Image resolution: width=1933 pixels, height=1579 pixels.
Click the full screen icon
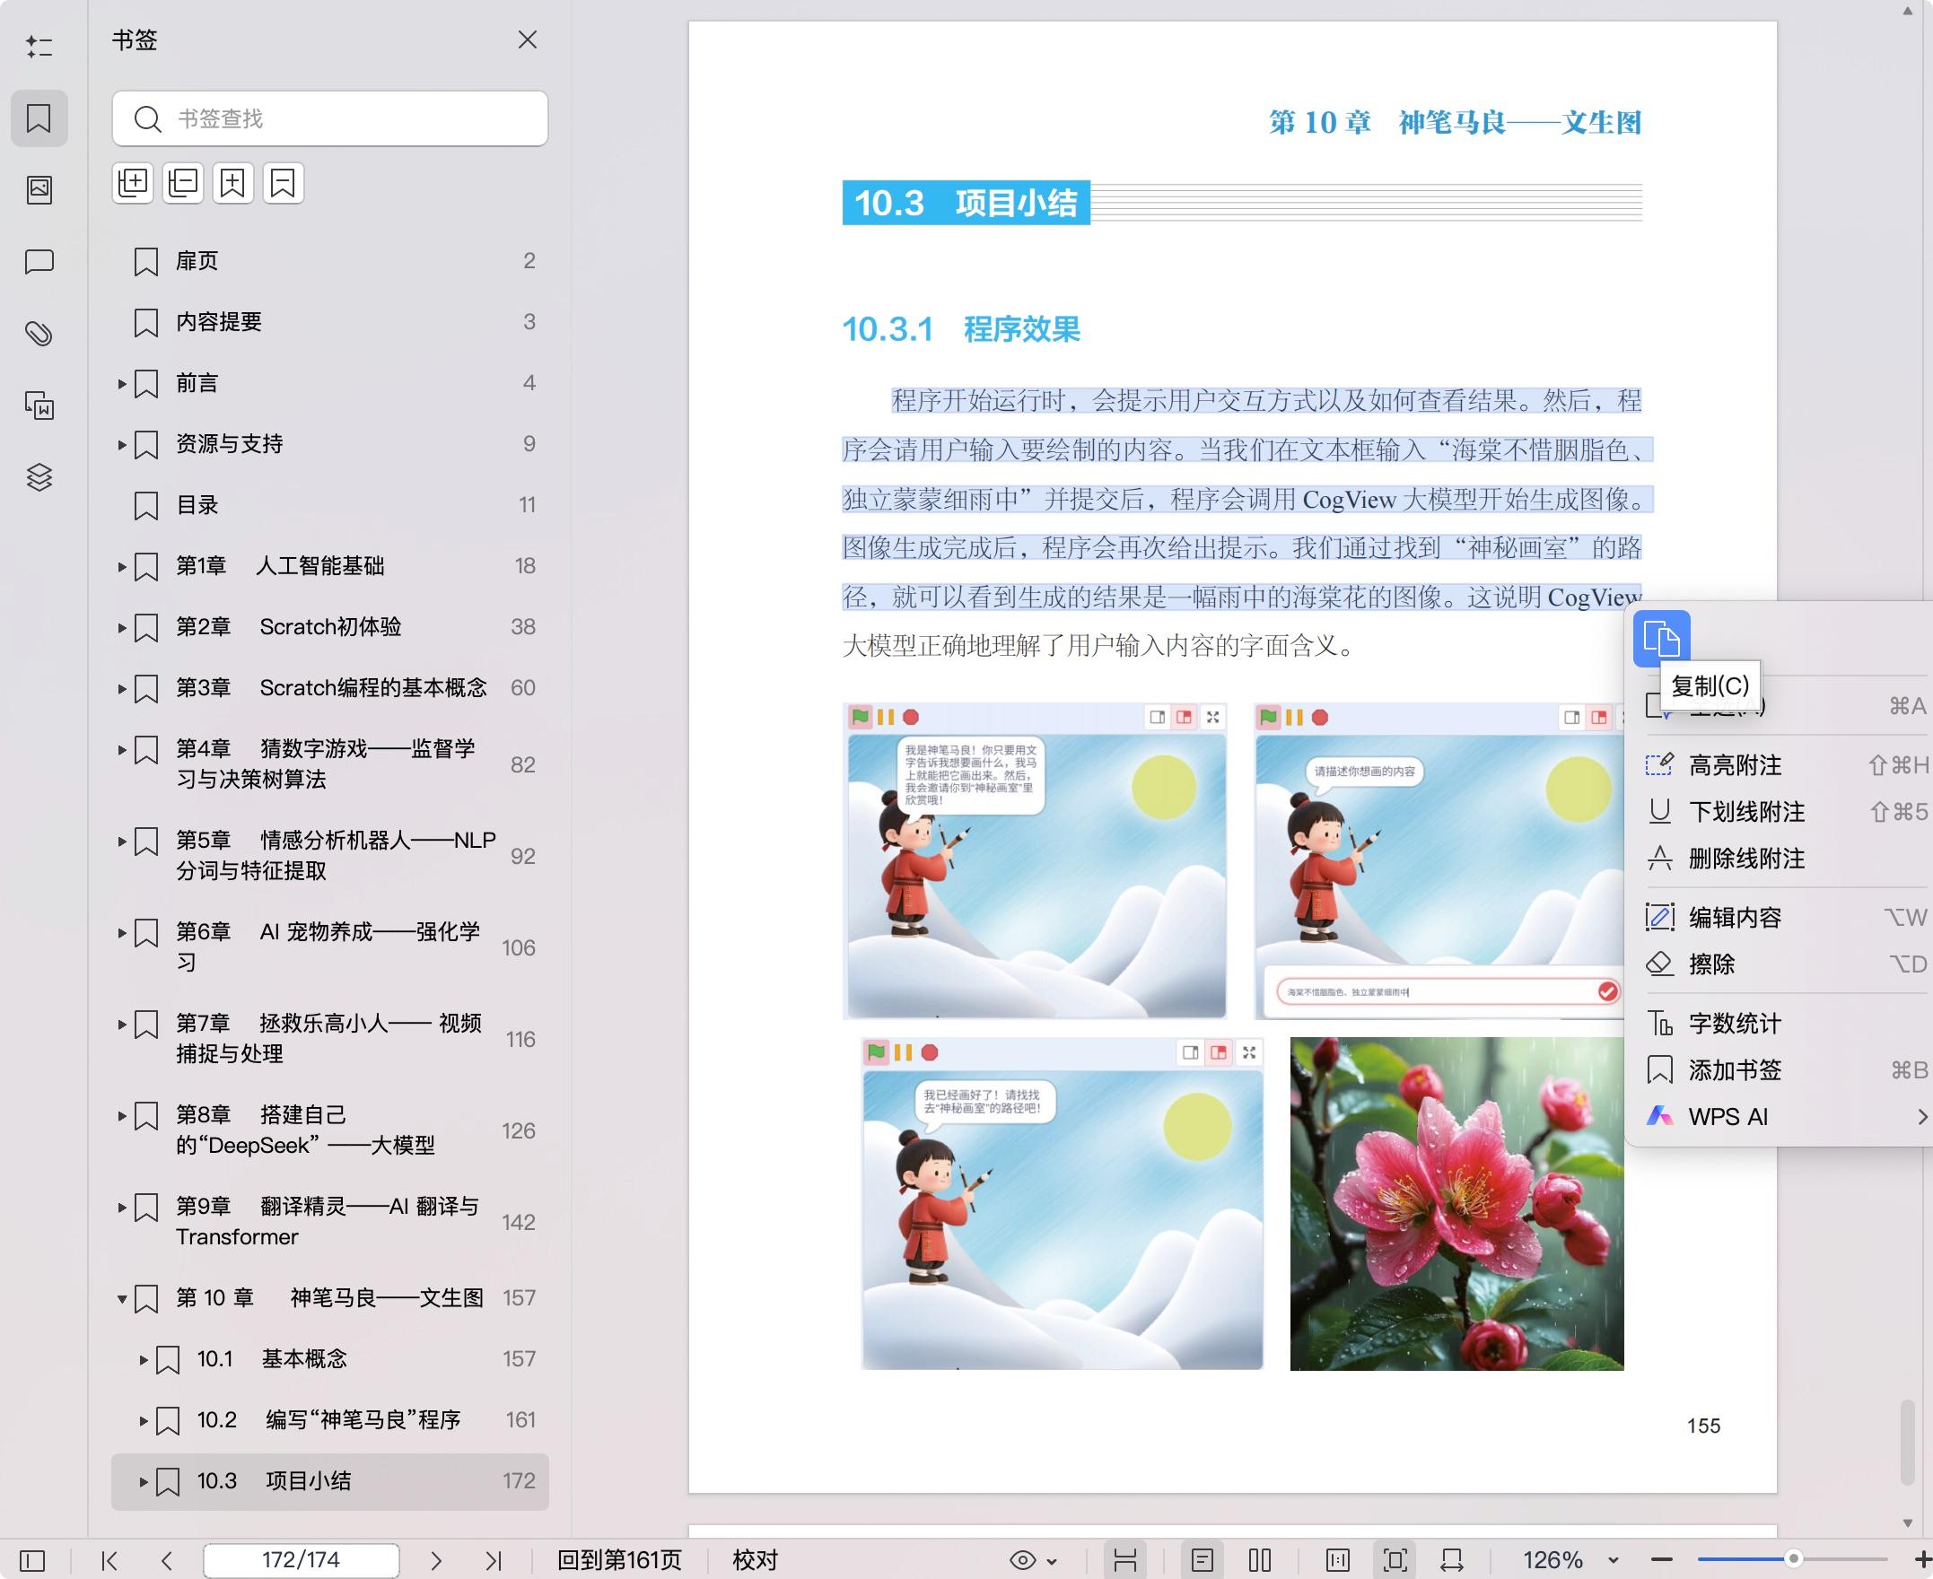(x=1395, y=1561)
